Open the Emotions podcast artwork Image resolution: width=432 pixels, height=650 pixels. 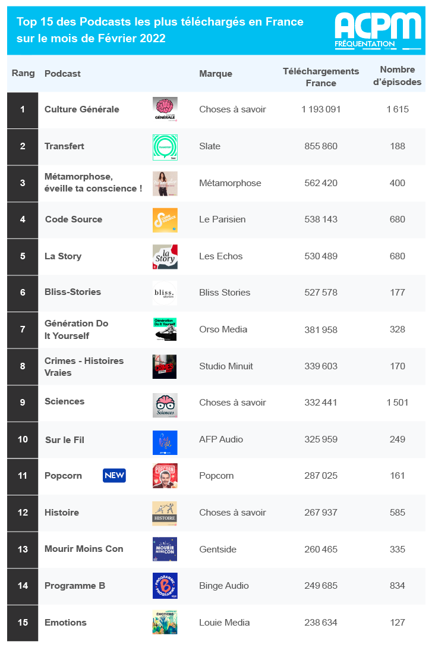[165, 622]
